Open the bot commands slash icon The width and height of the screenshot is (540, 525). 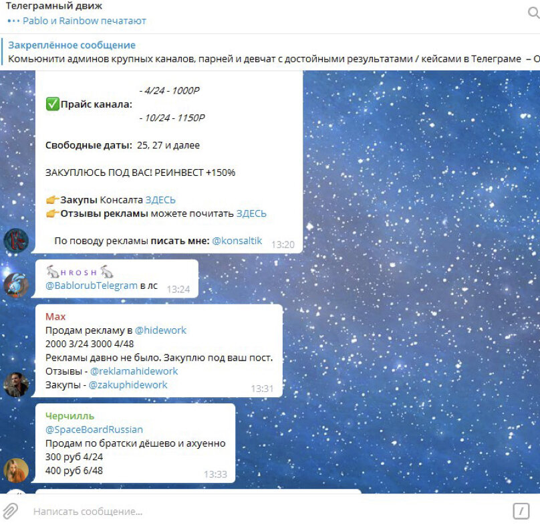[x=521, y=511]
